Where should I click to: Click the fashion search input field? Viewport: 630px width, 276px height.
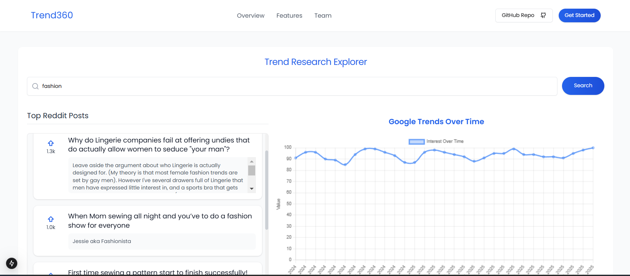point(292,86)
